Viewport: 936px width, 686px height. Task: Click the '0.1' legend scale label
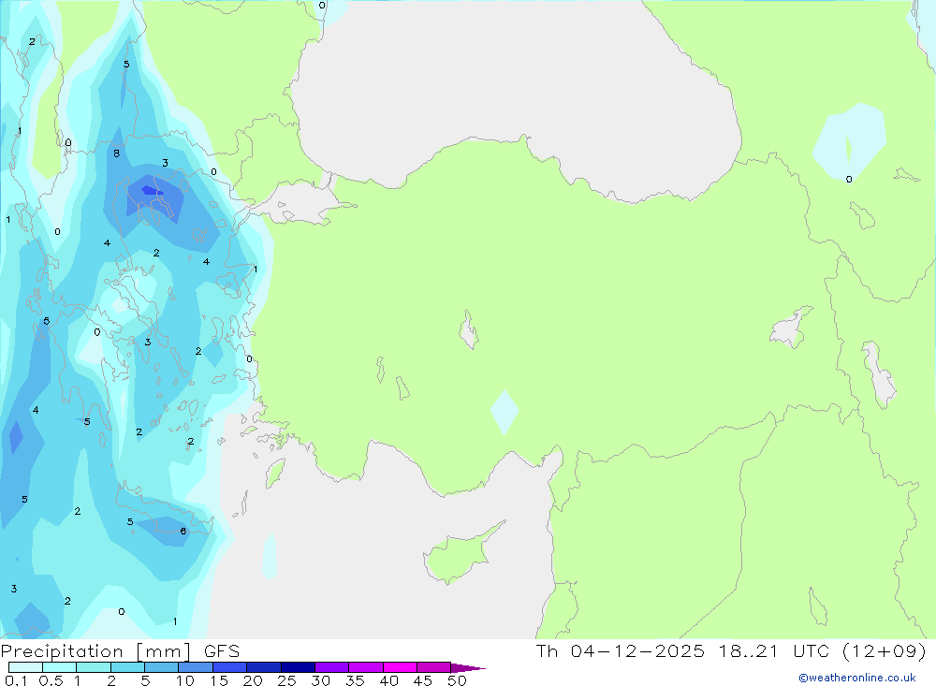pos(16,680)
